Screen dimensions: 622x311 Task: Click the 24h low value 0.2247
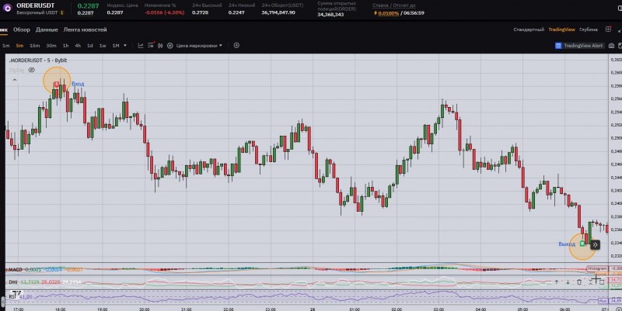(236, 12)
